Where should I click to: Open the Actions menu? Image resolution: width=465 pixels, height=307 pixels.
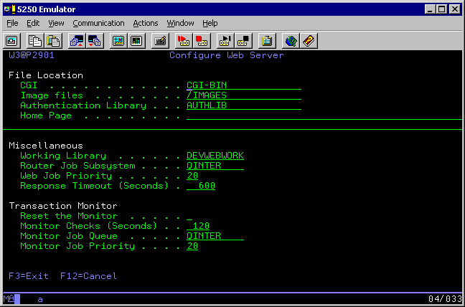point(145,23)
